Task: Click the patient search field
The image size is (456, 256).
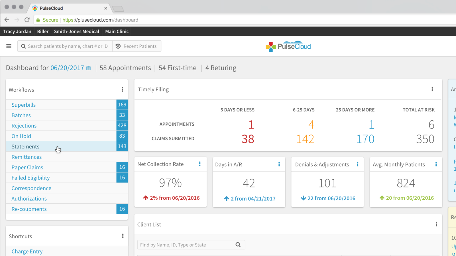Action: click(68, 46)
